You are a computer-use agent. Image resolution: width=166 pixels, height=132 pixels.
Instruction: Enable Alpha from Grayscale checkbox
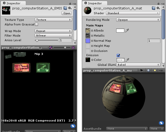(37, 24)
